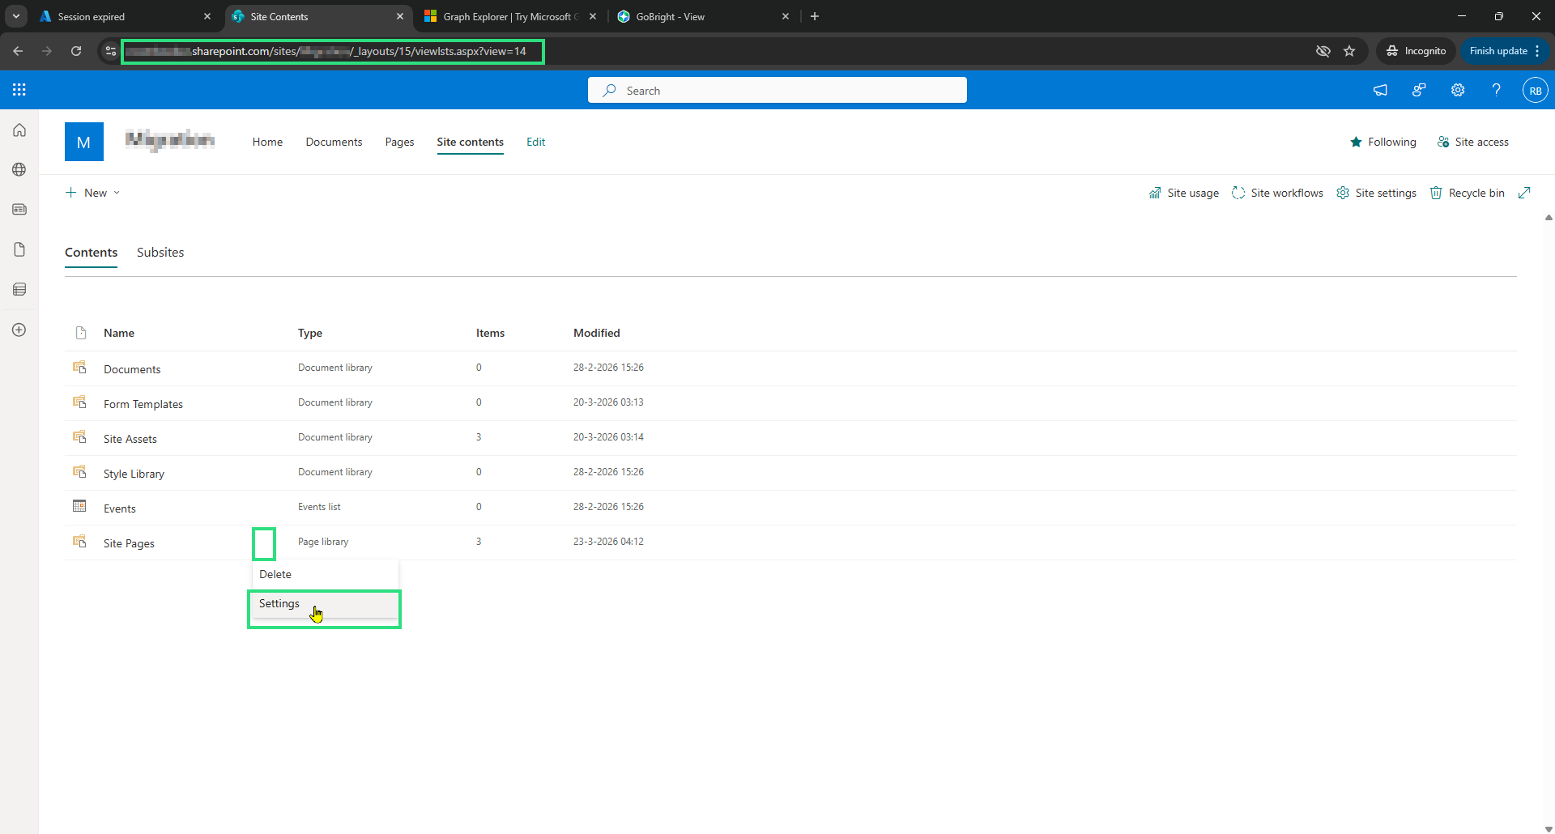Choose Delete in the context menu

pyautogui.click(x=275, y=574)
